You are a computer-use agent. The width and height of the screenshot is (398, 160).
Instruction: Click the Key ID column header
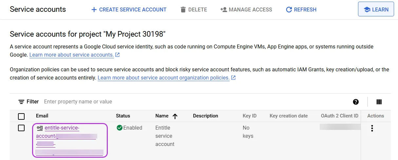[x=250, y=116]
